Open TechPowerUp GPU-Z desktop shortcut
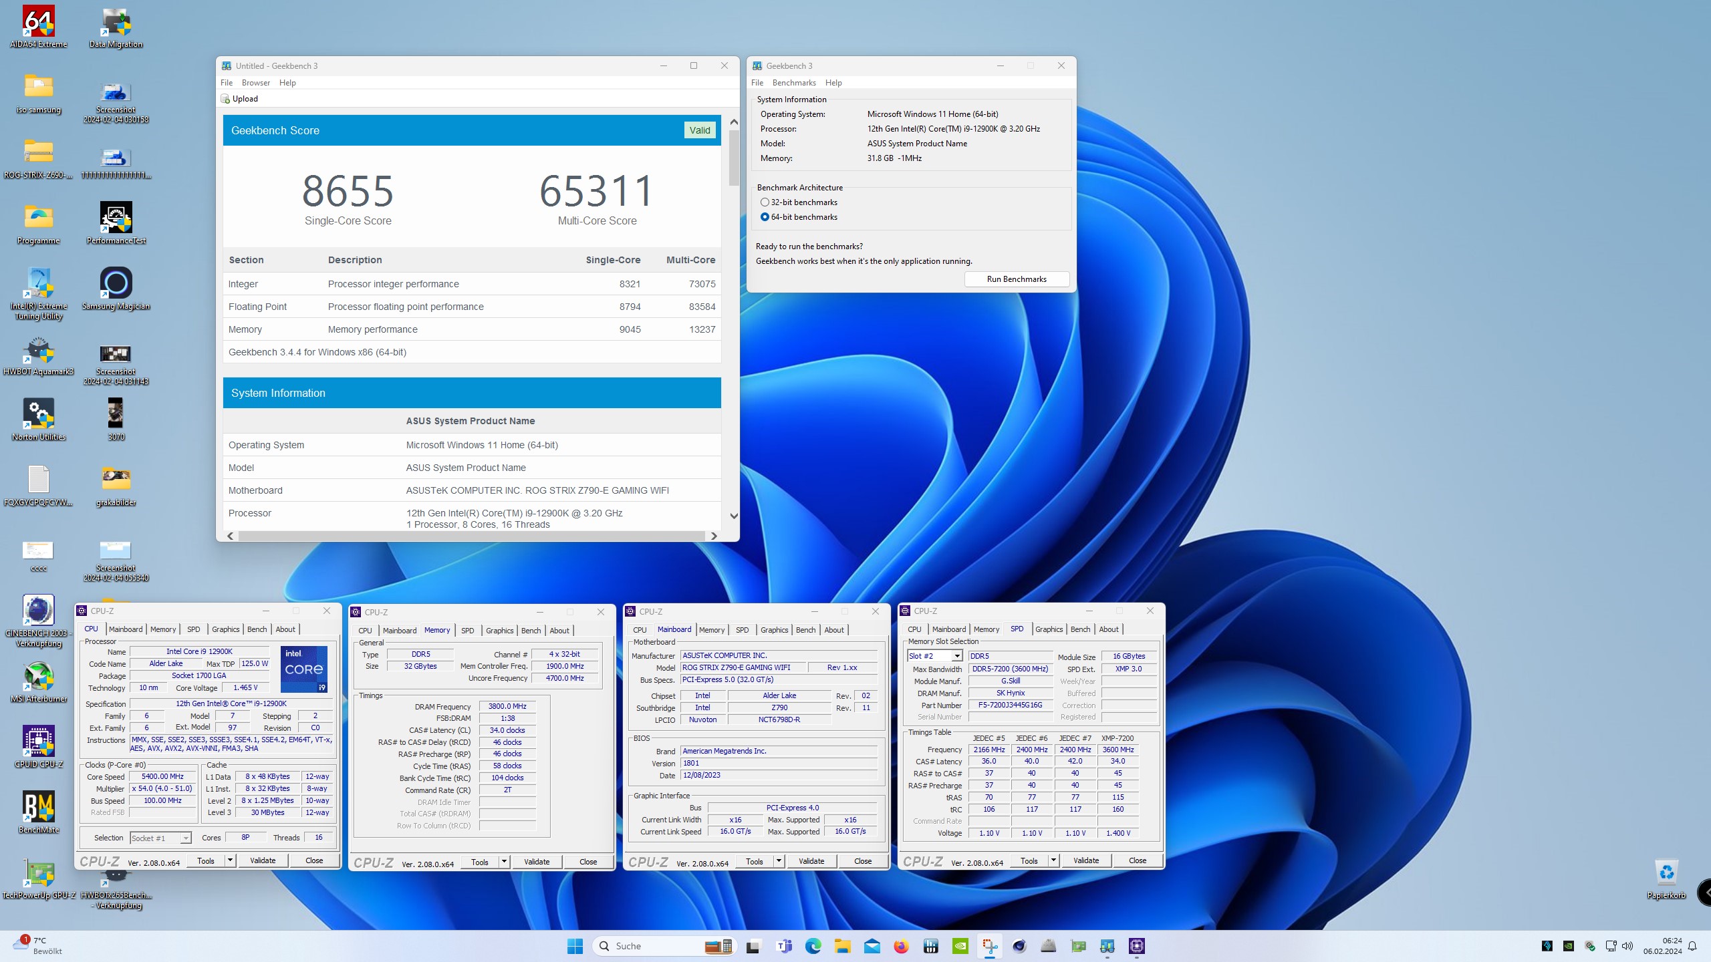Viewport: 1711px width, 962px height. [38, 878]
